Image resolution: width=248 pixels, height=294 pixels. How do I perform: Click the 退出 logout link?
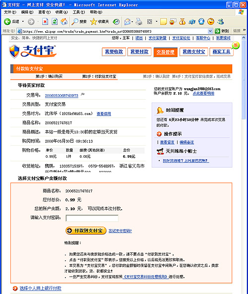coord(139,38)
